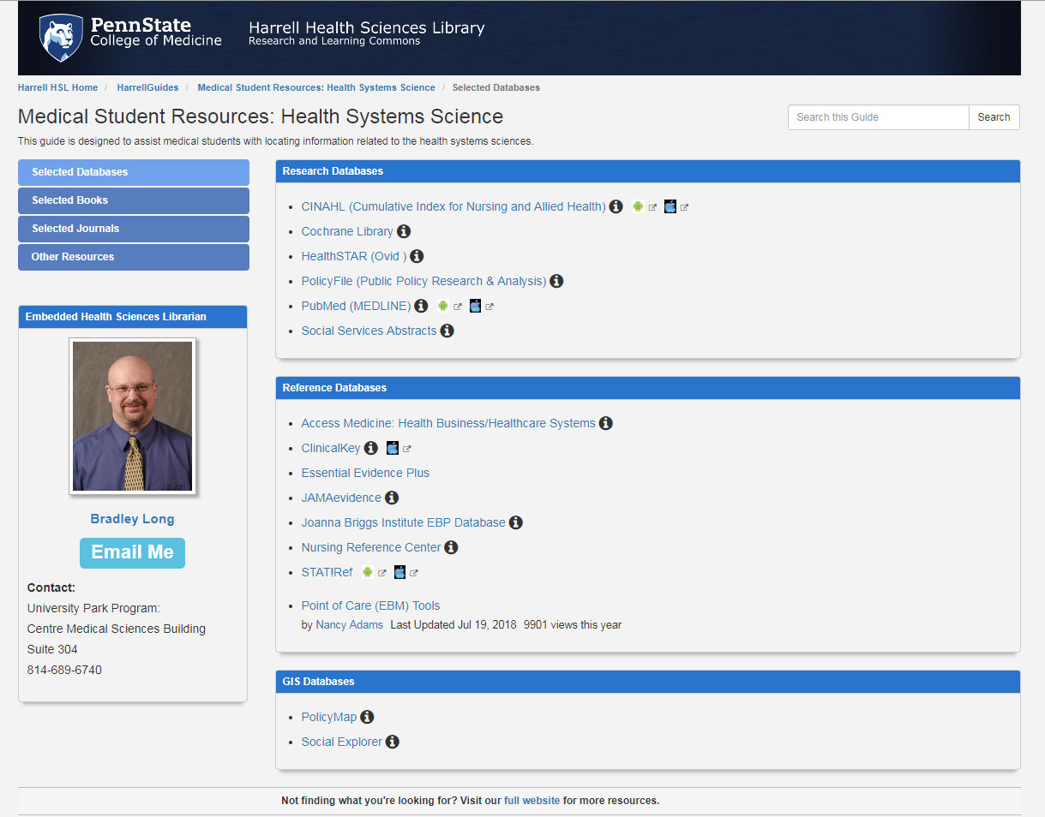Open the full website link
This screenshot has height=817, width=1045.
pyautogui.click(x=532, y=800)
